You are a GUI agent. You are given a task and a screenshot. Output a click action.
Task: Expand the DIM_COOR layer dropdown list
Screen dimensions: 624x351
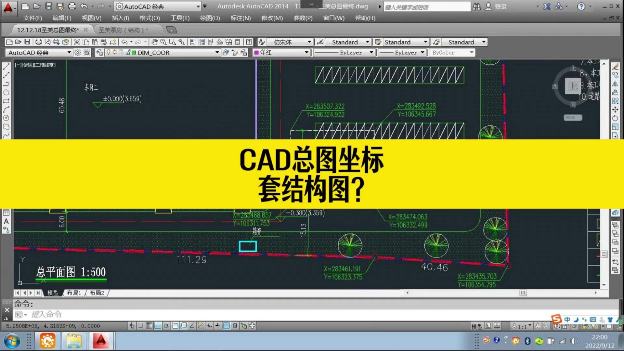tap(217, 53)
